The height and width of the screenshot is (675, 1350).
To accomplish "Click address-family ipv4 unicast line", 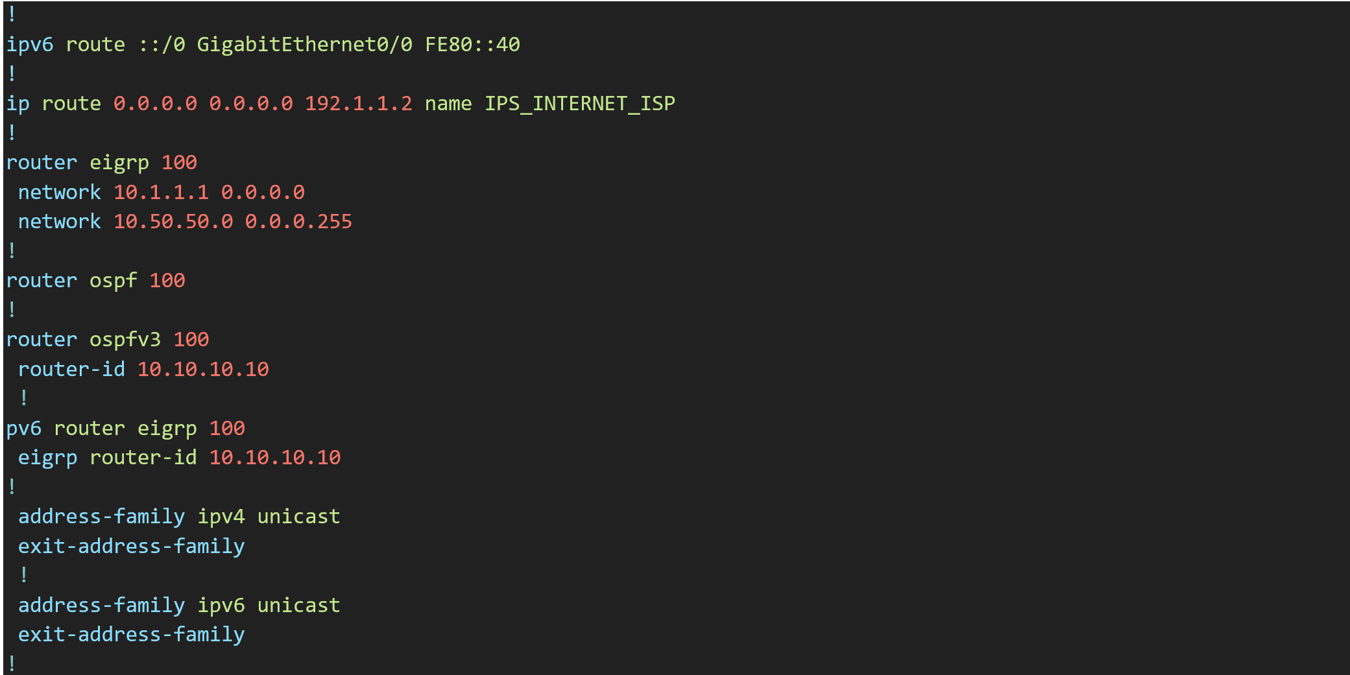I will 179,517.
